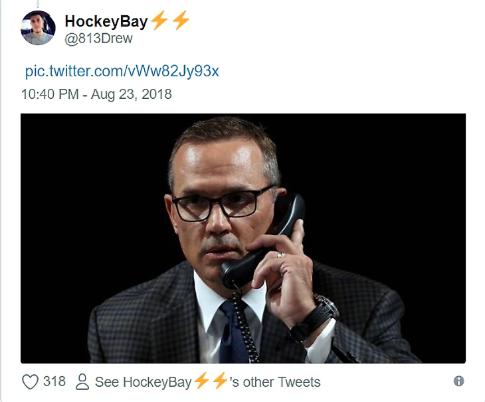Click the person silhouette icon
Image resolution: width=485 pixels, height=402 pixels.
82,381
